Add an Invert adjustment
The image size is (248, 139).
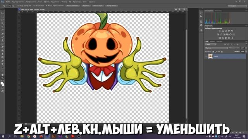click(x=220, y=38)
